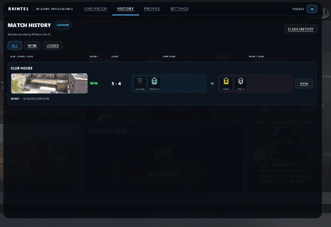Click the Your Team column header
Image resolution: width=331 pixels, height=227 pixels.
169,57
